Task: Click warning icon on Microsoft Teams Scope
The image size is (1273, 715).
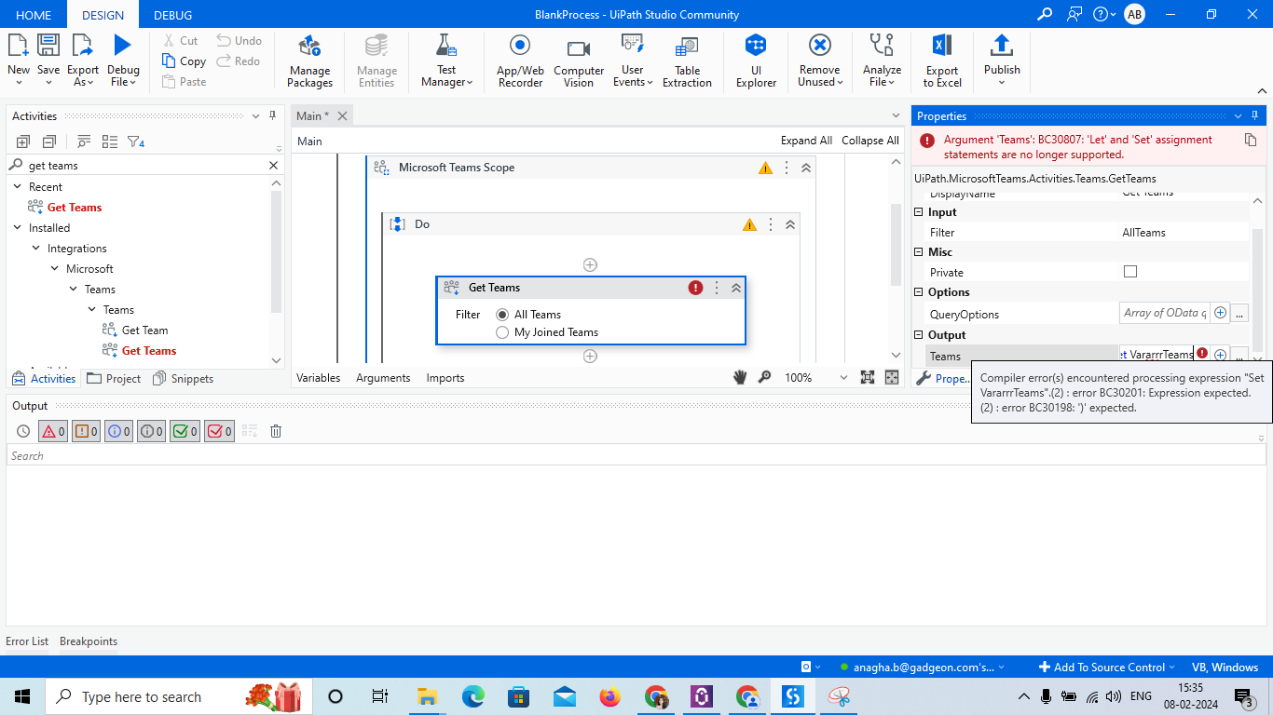Action: tap(765, 169)
